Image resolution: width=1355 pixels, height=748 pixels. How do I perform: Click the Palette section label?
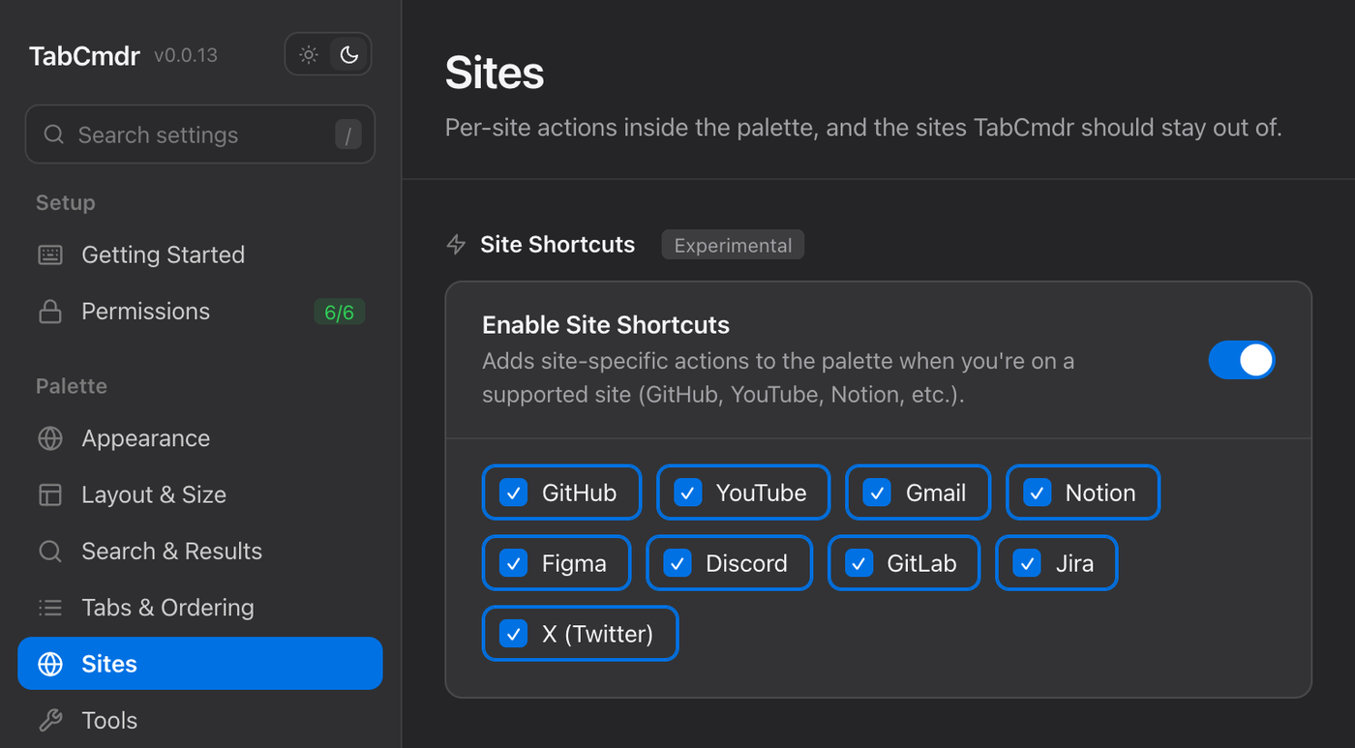tap(72, 386)
